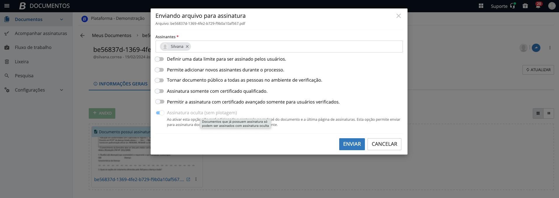Click the Suporte headset icon
This screenshot has height=198, width=559.
pos(513,6)
